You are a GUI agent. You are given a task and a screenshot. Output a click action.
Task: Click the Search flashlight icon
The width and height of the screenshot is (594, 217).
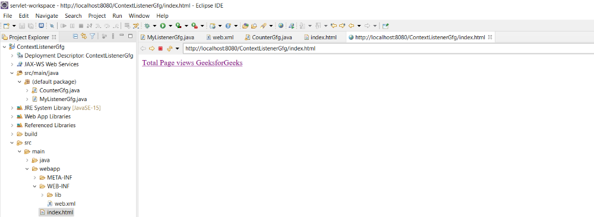263,26
